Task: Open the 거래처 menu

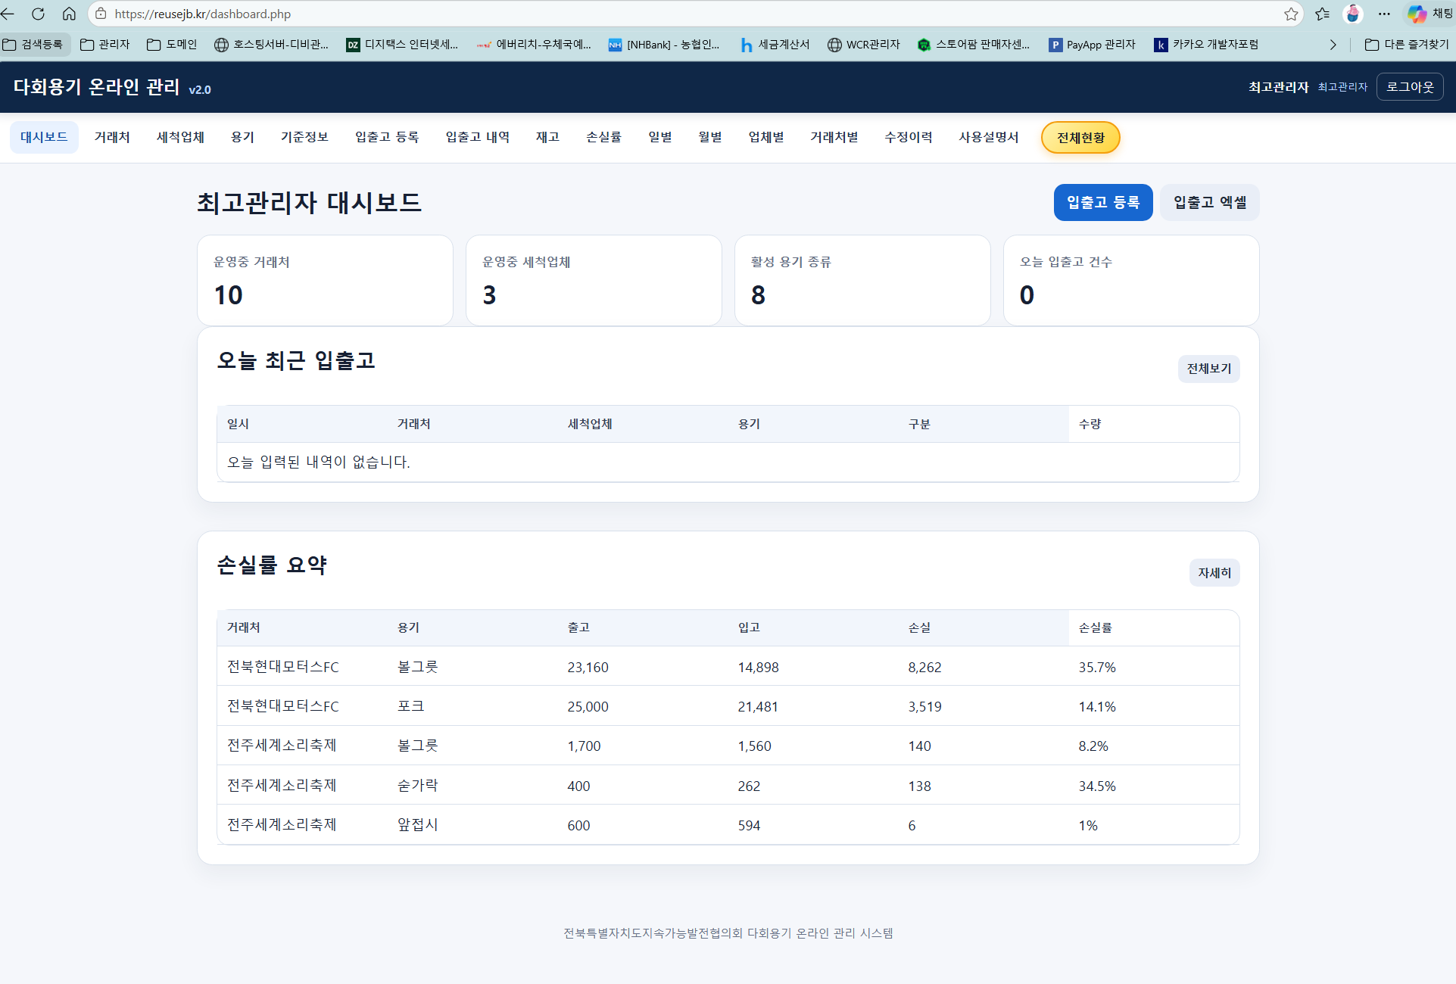Action: coord(112,137)
